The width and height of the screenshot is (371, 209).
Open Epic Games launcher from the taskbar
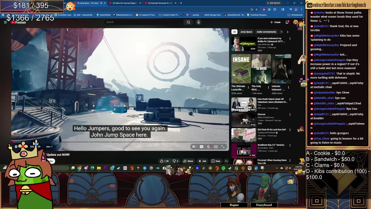tap(138, 168)
